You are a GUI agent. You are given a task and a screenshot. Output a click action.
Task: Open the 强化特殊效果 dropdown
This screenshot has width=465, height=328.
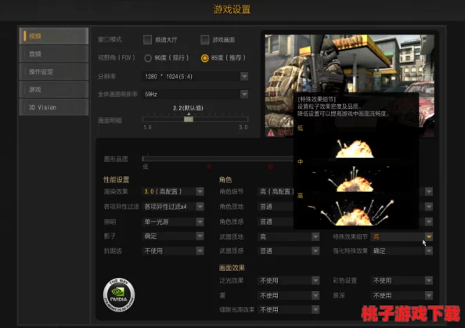402,251
